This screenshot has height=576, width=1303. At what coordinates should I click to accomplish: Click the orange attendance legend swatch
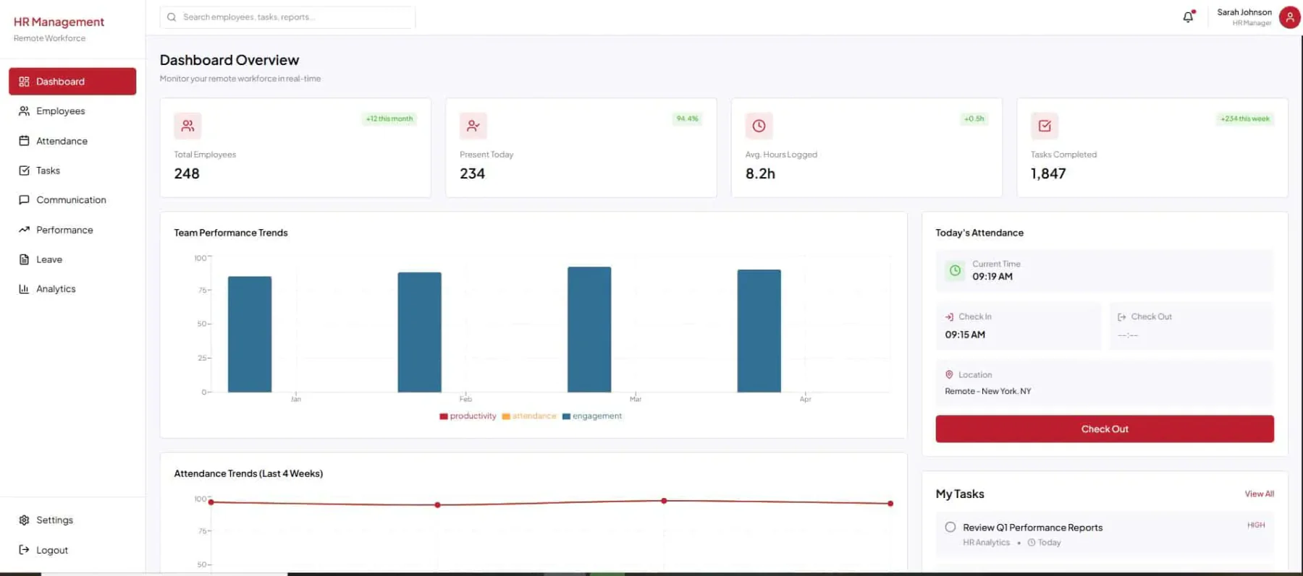506,416
